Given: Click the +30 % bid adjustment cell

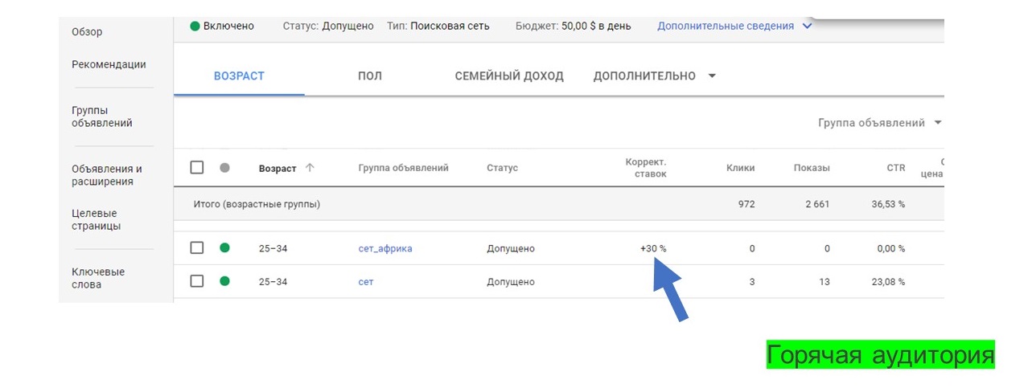Looking at the screenshot, I should coord(653,248).
